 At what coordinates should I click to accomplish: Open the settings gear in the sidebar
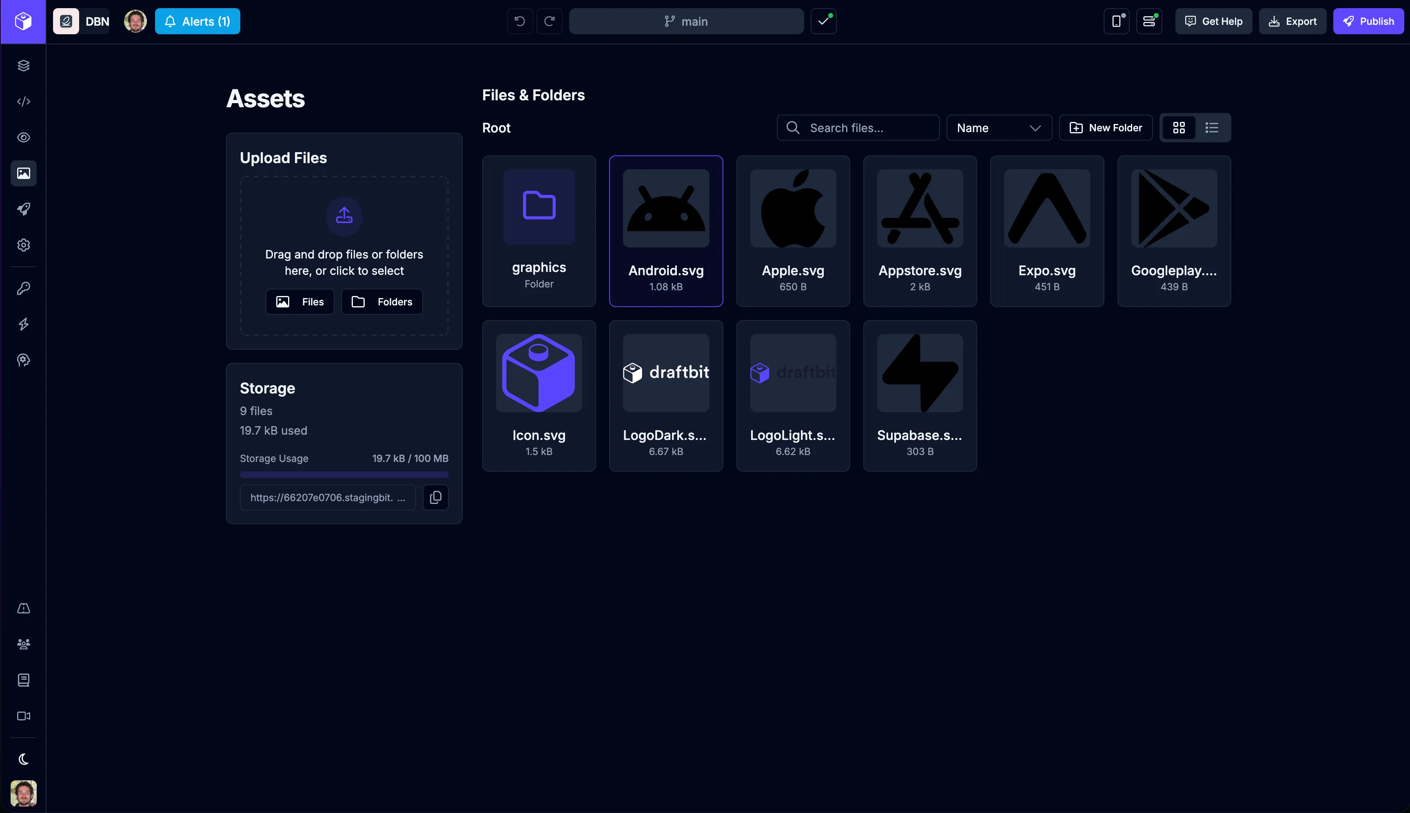(x=24, y=245)
